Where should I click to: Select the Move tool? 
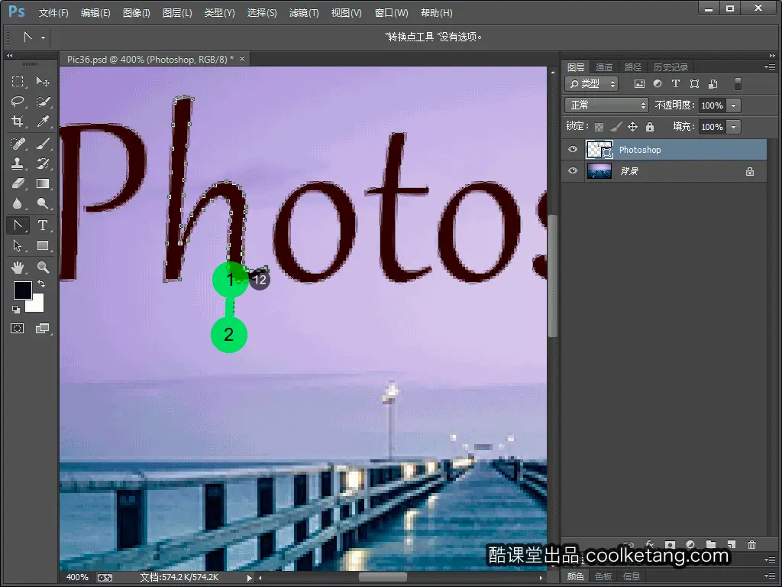[x=43, y=81]
